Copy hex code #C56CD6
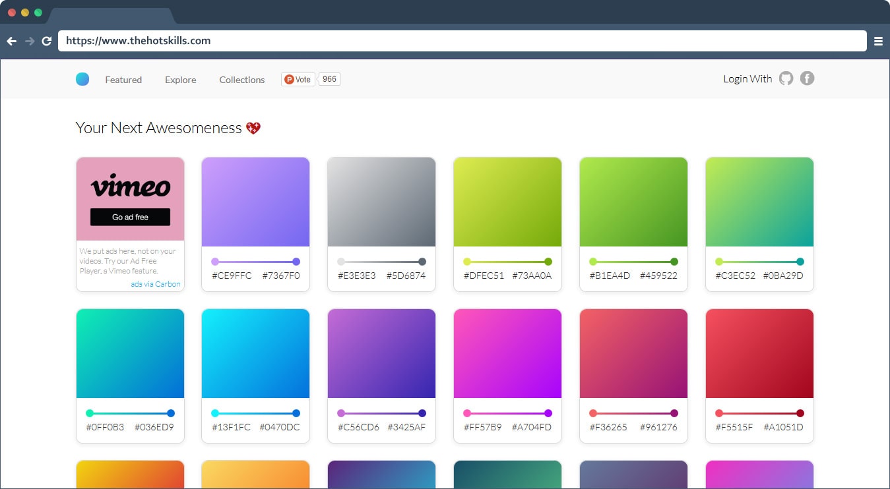Image resolution: width=890 pixels, height=489 pixels. [x=358, y=427]
